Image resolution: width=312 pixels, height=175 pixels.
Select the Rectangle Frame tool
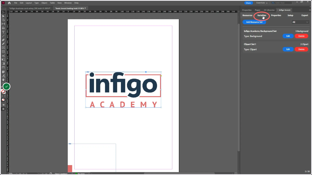pyautogui.click(x=3, y=48)
